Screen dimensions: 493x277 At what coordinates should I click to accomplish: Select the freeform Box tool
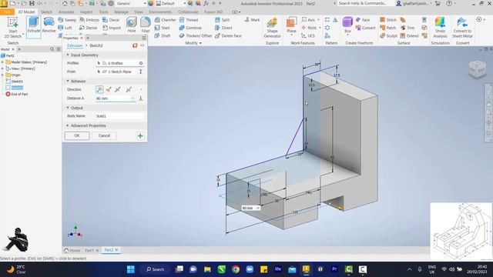pyautogui.click(x=347, y=25)
